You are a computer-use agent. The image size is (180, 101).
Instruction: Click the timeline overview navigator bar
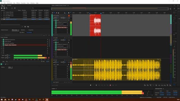[x=110, y=9]
